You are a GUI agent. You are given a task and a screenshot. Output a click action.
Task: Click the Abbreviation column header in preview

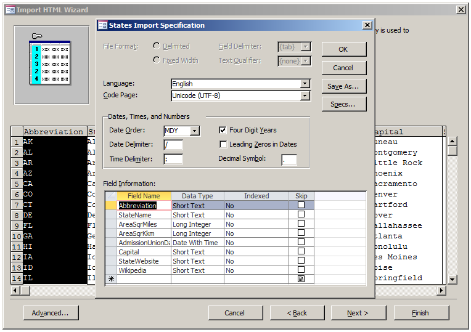point(55,132)
